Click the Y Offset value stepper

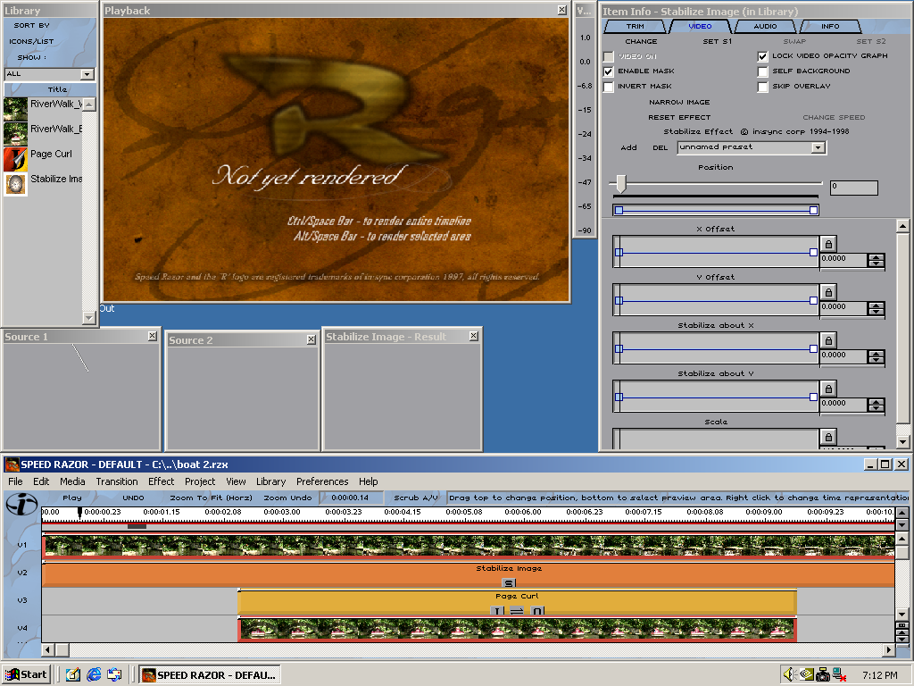point(876,309)
